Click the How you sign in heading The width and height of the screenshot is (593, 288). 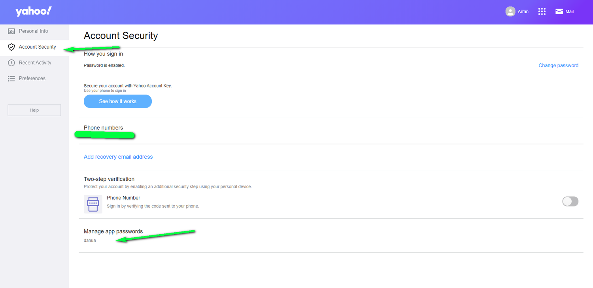[103, 54]
